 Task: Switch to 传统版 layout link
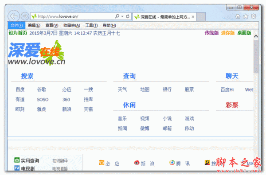click(211, 33)
